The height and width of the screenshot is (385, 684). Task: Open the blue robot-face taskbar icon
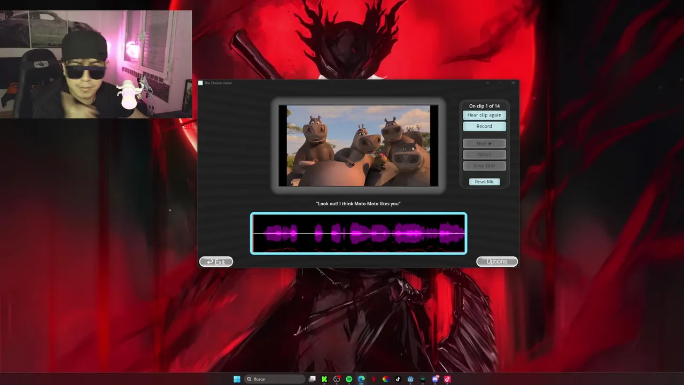410,379
